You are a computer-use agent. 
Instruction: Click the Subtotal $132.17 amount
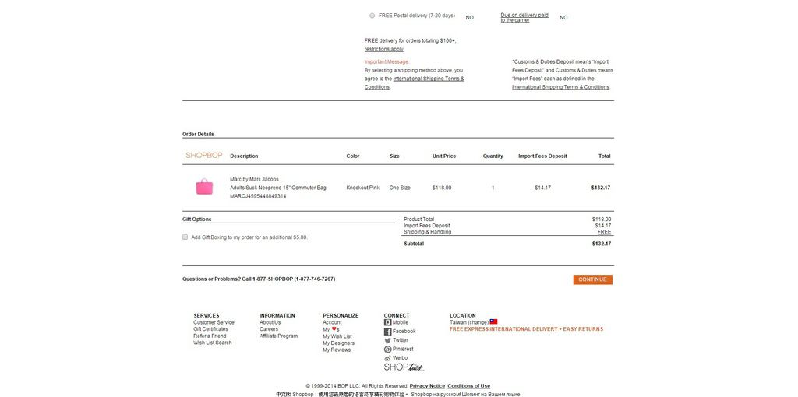tap(602, 244)
